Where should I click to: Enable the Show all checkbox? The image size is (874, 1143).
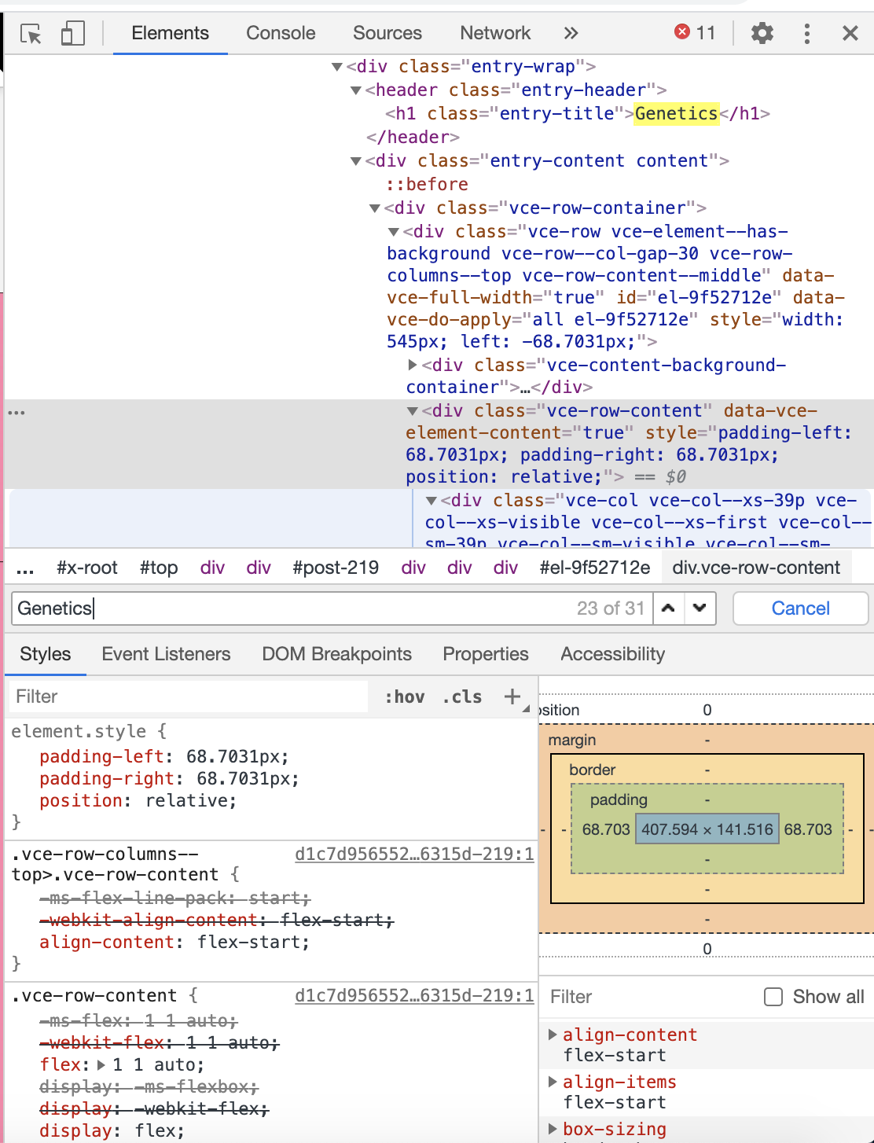(x=773, y=997)
